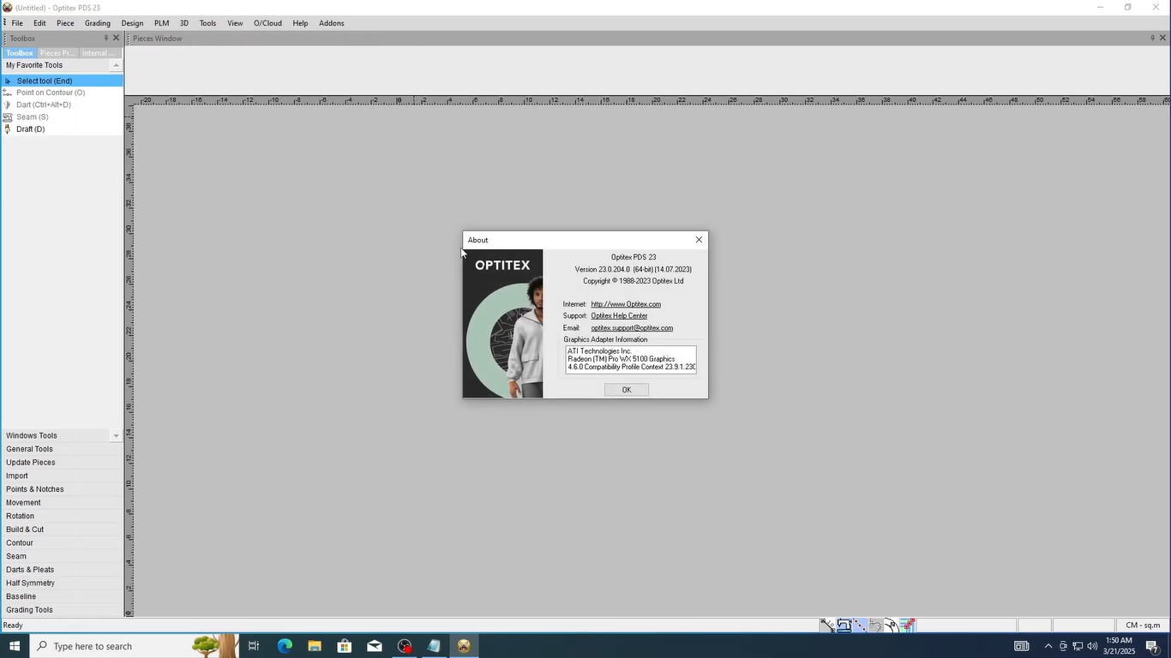
Task: Click the sewing machine icon in status bar
Action: pyautogui.click(x=844, y=625)
